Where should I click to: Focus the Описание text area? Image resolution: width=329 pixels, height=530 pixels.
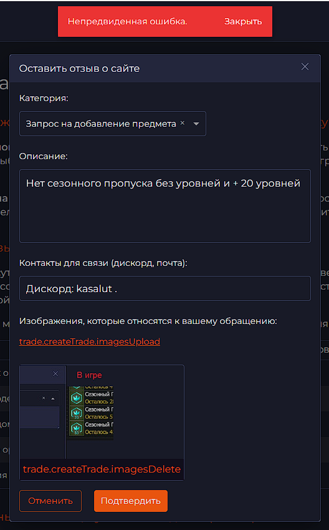coord(164,206)
